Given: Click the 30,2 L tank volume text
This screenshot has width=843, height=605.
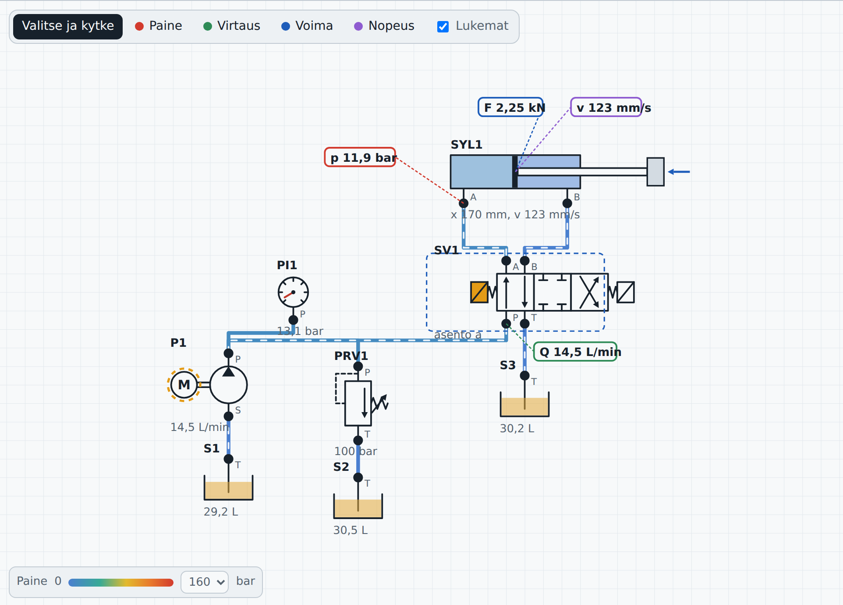Looking at the screenshot, I should tap(517, 428).
